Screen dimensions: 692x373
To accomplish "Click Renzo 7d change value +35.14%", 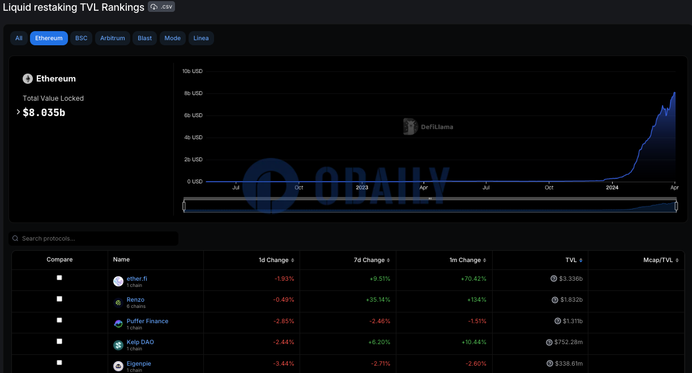I will point(378,300).
